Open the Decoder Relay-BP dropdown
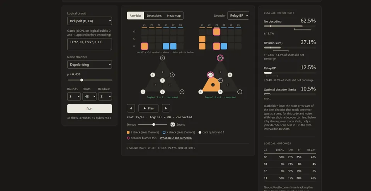The image size is (371, 191). click(x=238, y=15)
